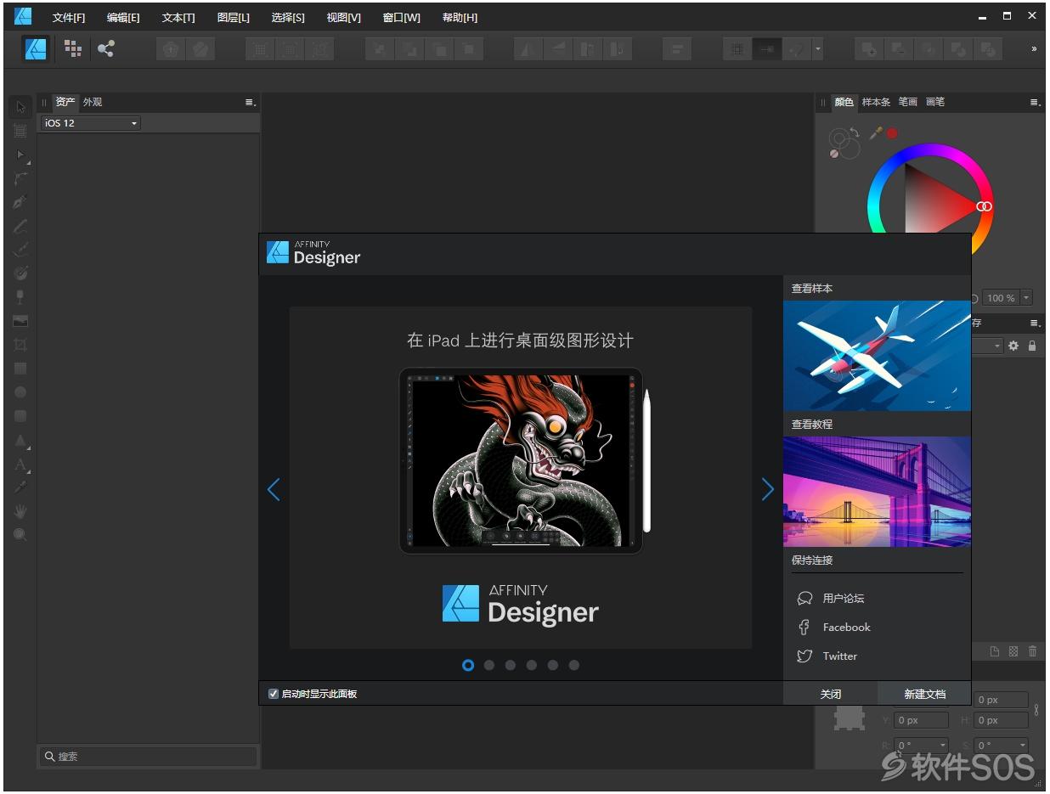
Task: Open the Twitter link
Action: pyautogui.click(x=839, y=656)
